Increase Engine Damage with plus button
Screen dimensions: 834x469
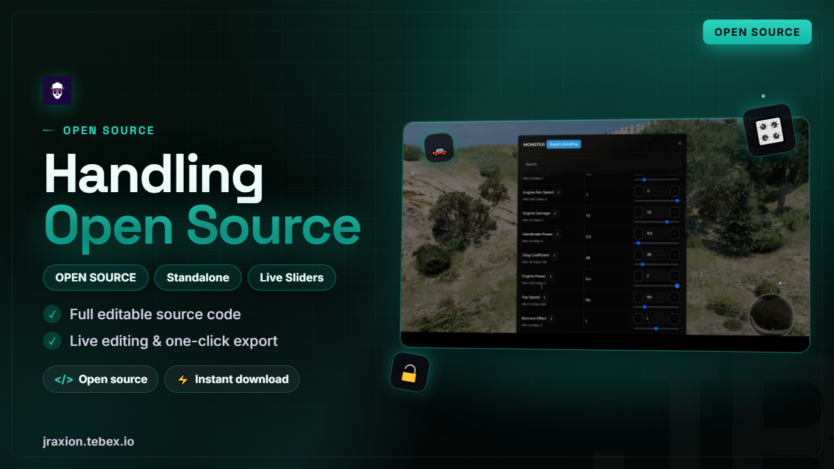[x=674, y=212]
